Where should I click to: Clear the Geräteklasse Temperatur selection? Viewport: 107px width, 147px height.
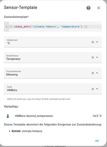coord(93,57)
